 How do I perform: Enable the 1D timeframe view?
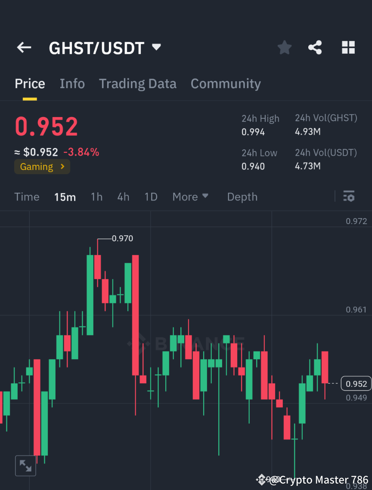(151, 197)
